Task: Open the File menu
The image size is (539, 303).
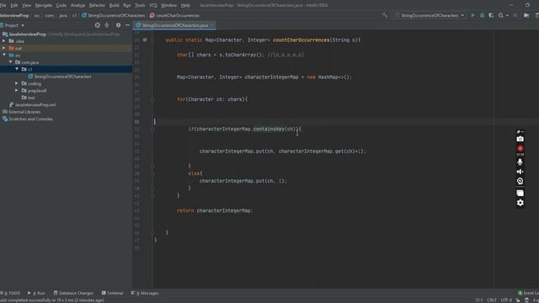Action: click(x=3, y=6)
